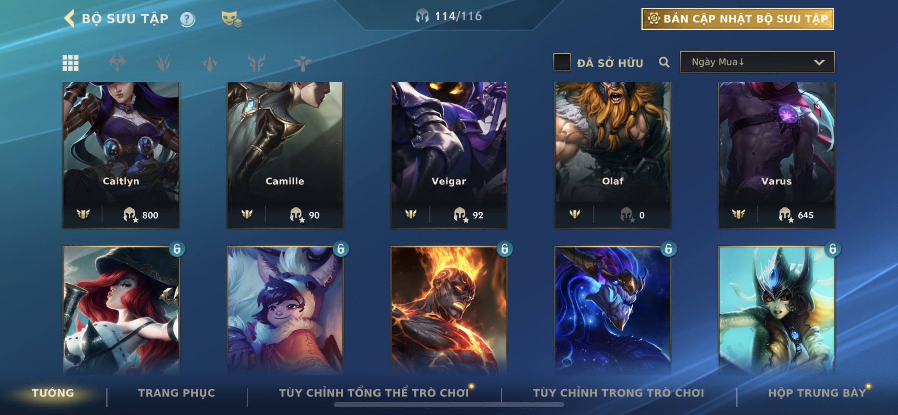Click BẢN CẬP NHẬT BỘ SƯU TẬP button
Viewport: 898px width, 415px height.
[738, 19]
